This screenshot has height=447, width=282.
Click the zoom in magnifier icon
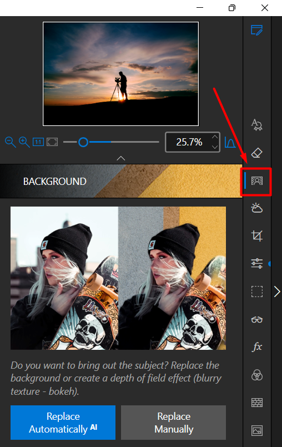24,142
